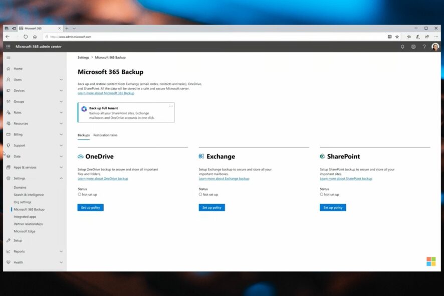Select Not set up radio under OneDrive

pos(80,195)
